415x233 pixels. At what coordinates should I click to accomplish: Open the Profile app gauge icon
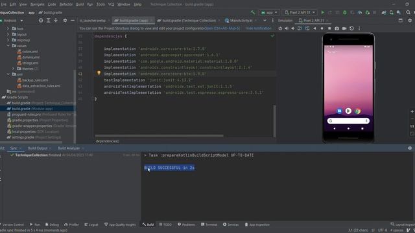(360, 12)
